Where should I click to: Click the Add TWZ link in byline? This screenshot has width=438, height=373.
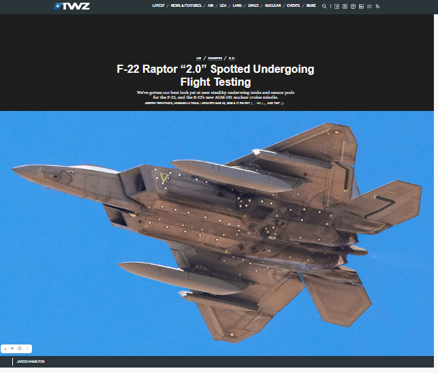point(273,103)
